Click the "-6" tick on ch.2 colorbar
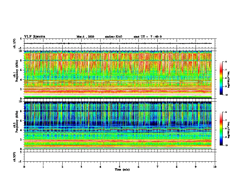This screenshot has height=187, width=242. pos(226,112)
